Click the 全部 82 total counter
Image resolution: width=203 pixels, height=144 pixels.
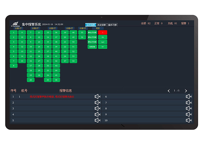146,24
